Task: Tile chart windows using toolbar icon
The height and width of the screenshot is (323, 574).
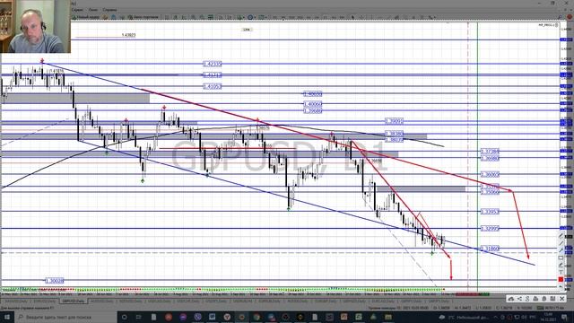Action: click(211, 17)
